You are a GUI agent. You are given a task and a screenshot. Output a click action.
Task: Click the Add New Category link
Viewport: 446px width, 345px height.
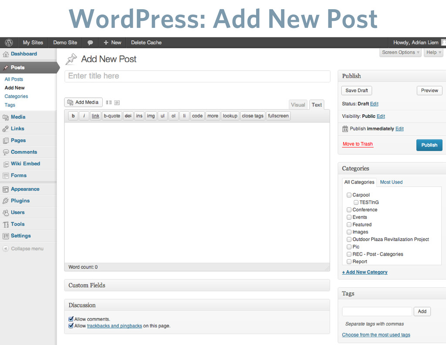pos(365,272)
